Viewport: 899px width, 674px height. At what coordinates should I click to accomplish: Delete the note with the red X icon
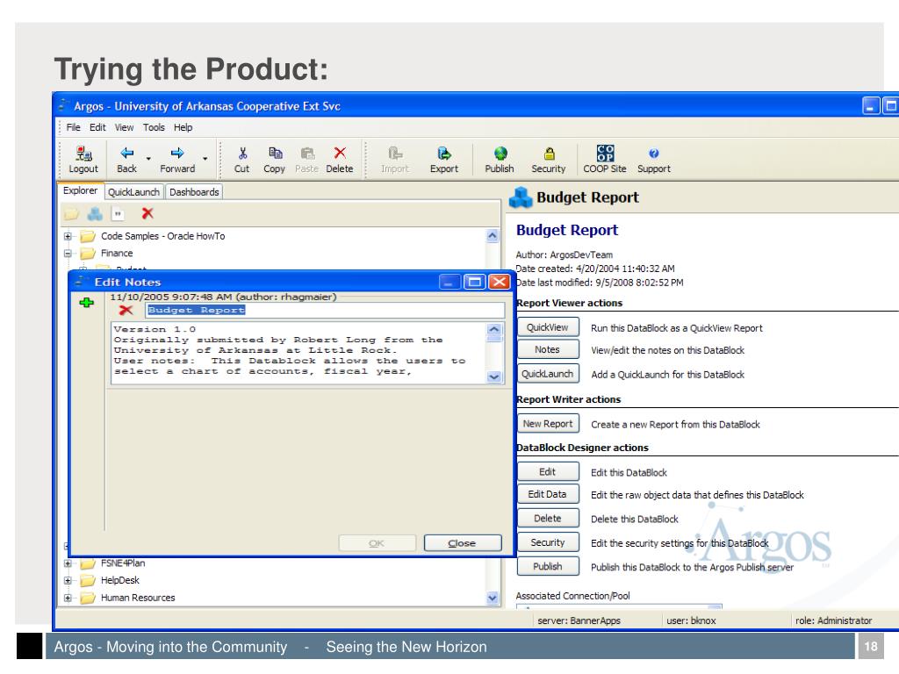coord(126,310)
